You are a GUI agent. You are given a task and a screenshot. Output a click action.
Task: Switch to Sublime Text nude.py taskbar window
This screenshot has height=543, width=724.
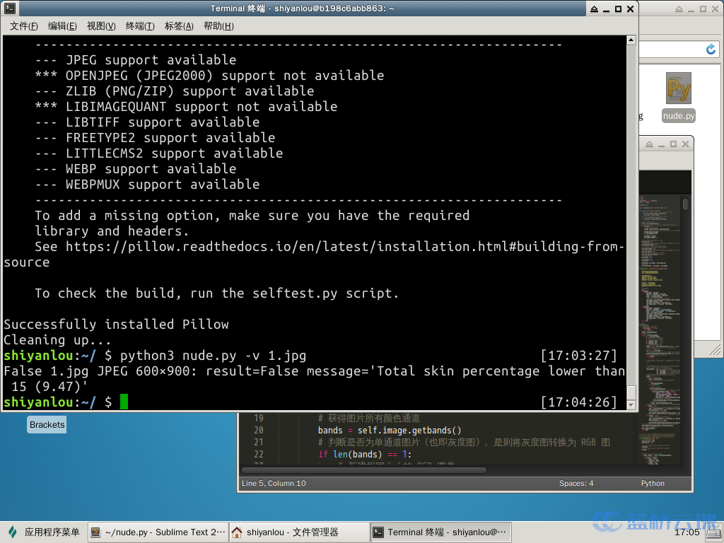158,532
